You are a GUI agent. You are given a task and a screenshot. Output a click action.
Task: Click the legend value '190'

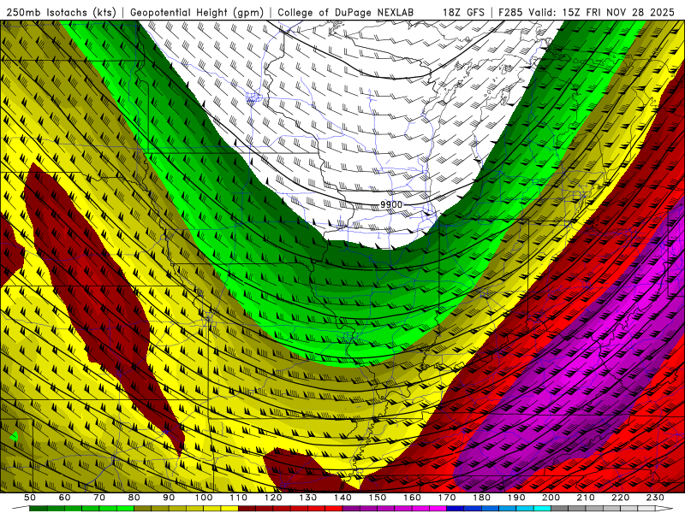tap(517, 498)
